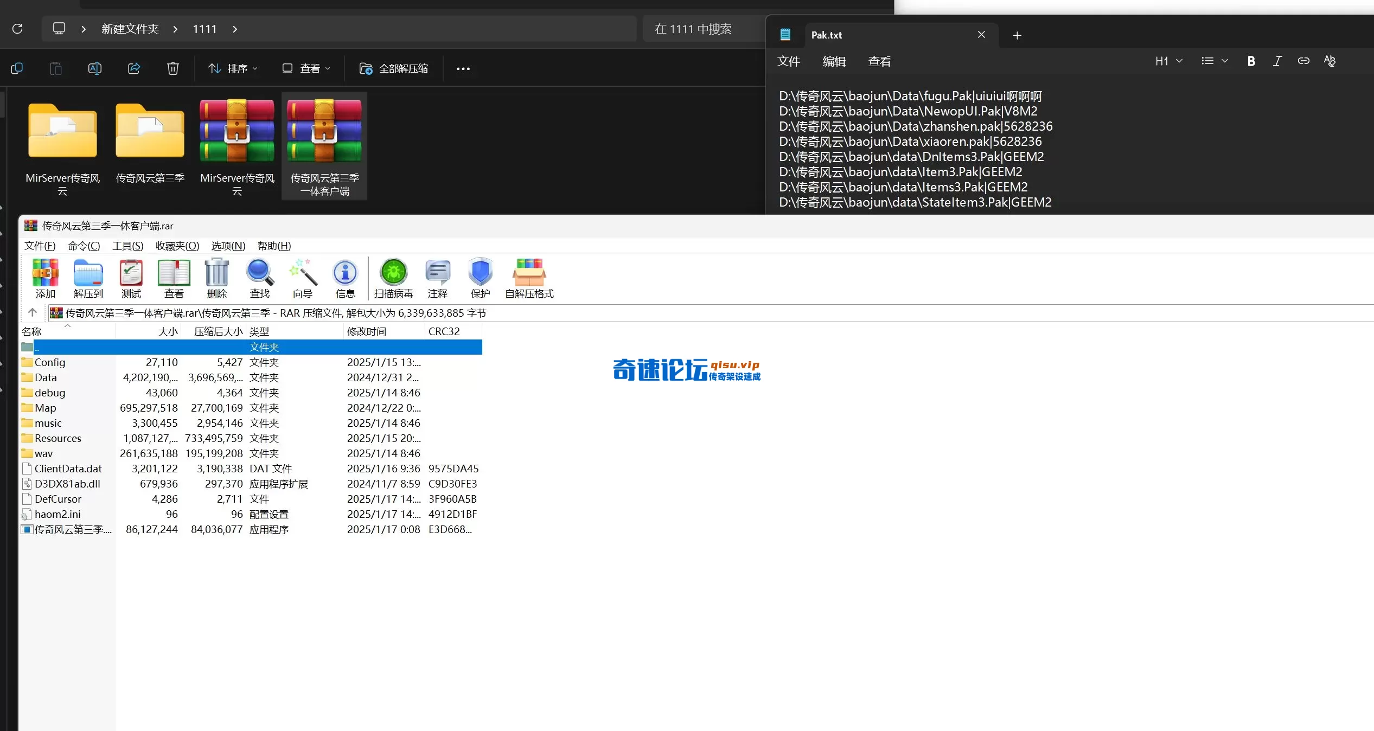Image resolution: width=1374 pixels, height=731 pixels.
Task: Protect archive using the 保护 icon
Action: click(x=480, y=278)
